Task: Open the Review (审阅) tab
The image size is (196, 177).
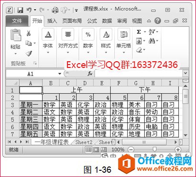Action: pos(122,21)
